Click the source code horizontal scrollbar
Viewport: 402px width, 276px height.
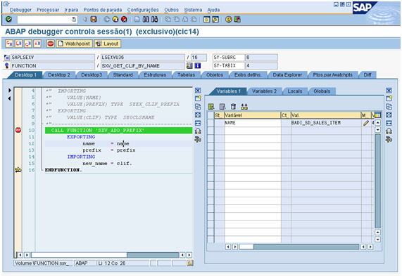(x=105, y=255)
